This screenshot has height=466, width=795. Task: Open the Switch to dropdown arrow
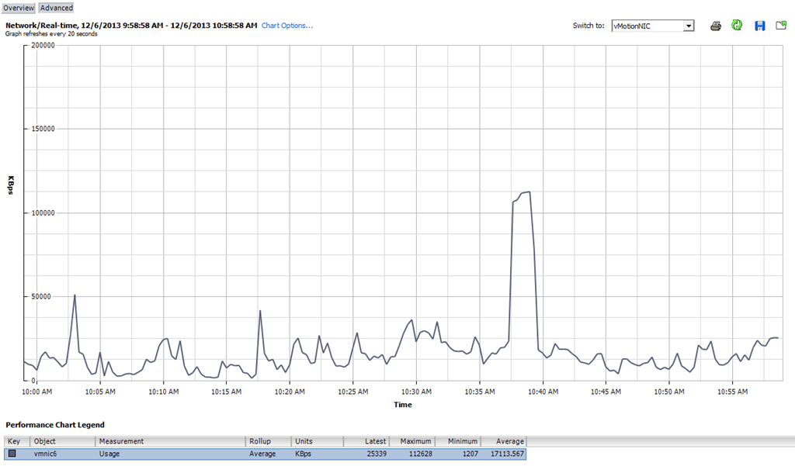pos(688,26)
